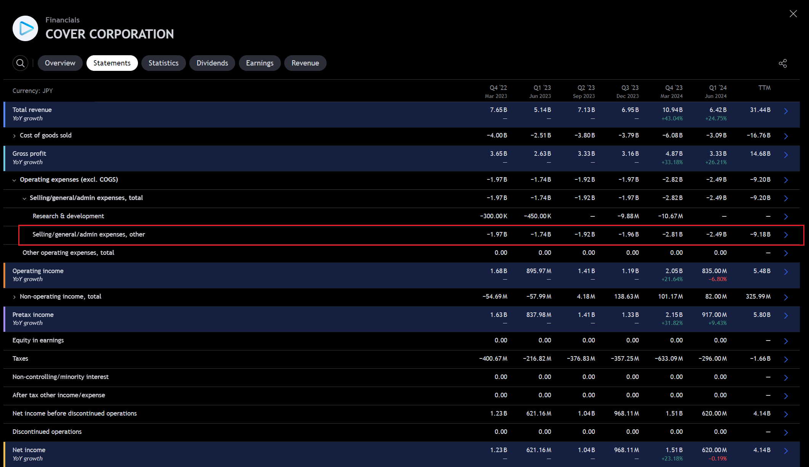The image size is (809, 467).
Task: Click the search magnifier icon
Action: coord(21,63)
